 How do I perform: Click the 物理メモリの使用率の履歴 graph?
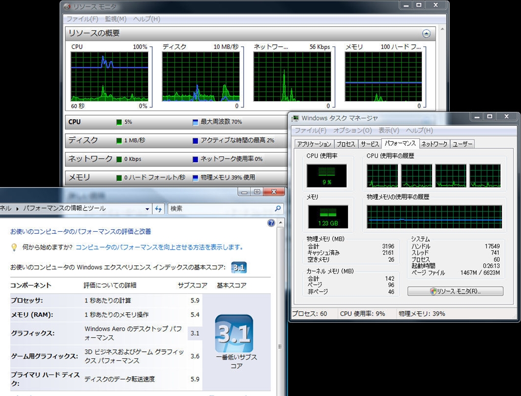pyautogui.click(x=435, y=217)
